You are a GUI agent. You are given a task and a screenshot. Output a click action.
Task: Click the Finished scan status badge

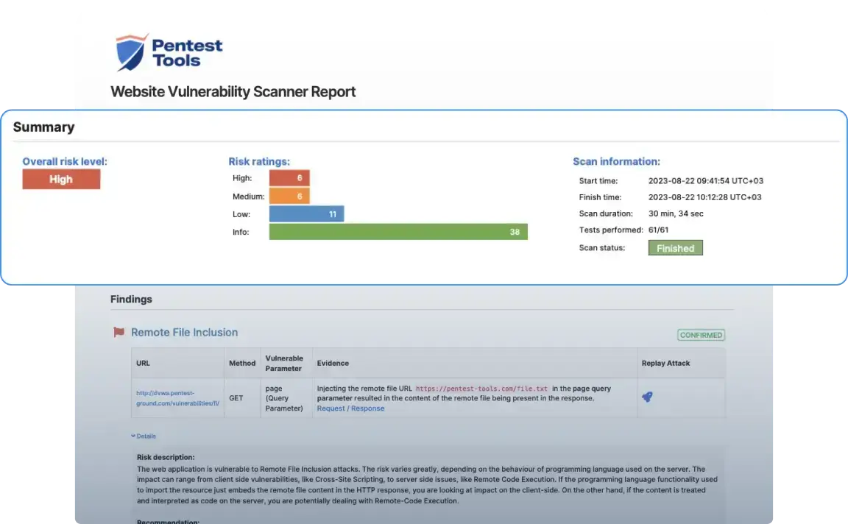[675, 247]
